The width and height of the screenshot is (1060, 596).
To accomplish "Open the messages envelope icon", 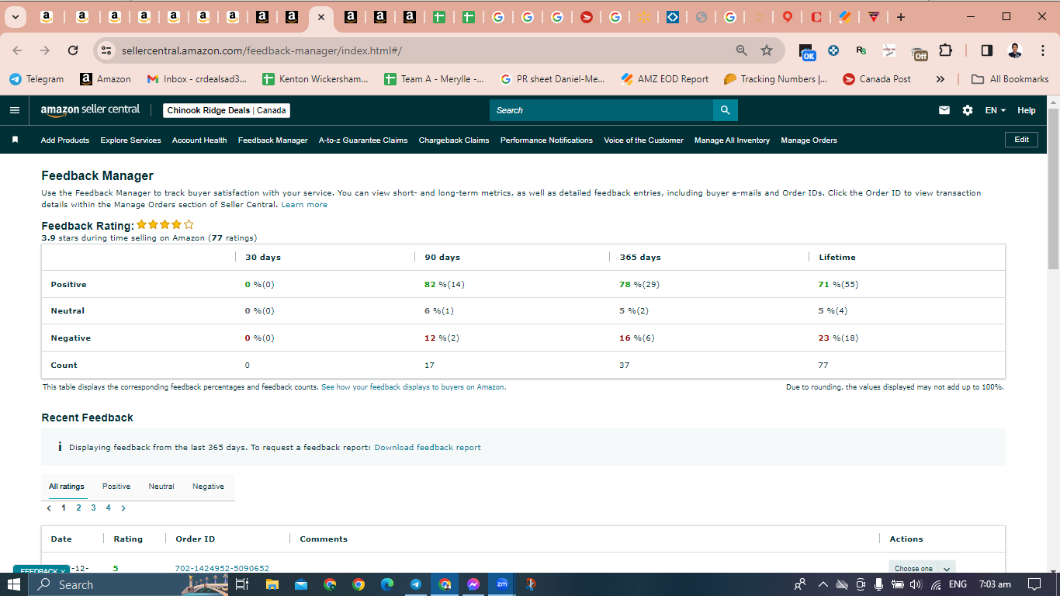I will (x=944, y=110).
